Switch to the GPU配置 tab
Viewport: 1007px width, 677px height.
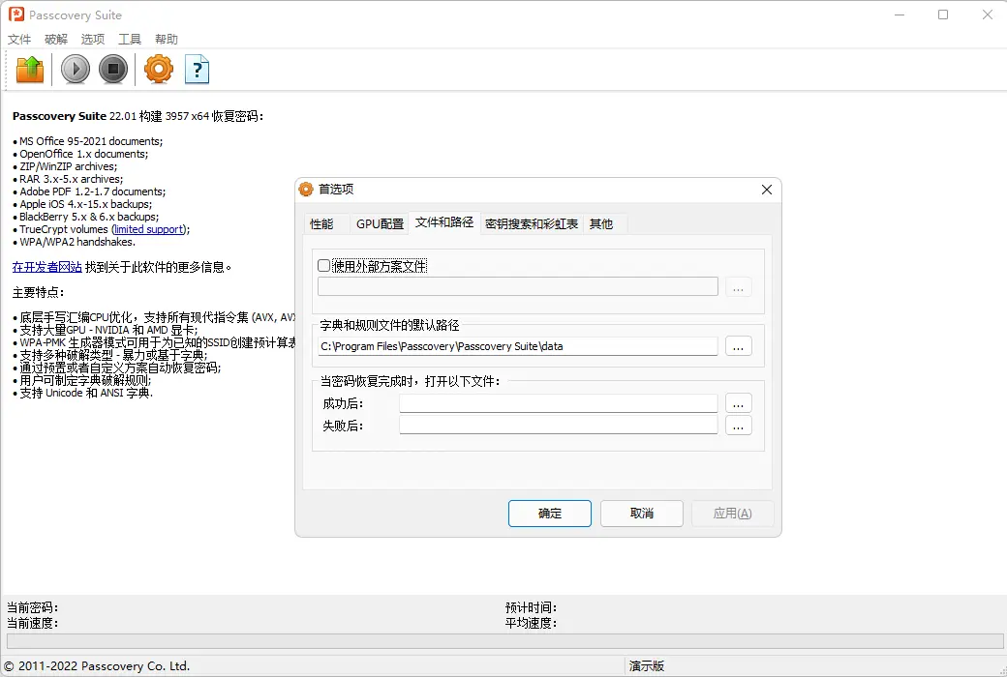(x=381, y=224)
